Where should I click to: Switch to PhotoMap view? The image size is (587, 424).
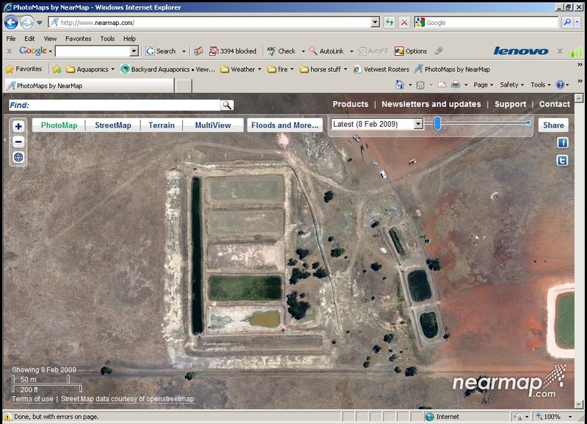coord(59,125)
